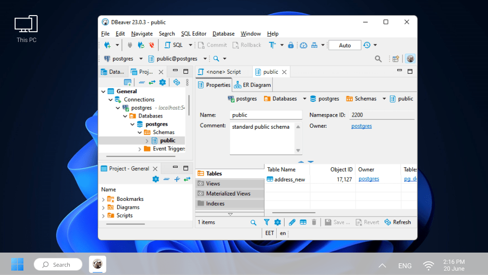Image resolution: width=488 pixels, height=275 pixels.
Task: Click collapse all in Project - General panel
Action: [x=166, y=179]
